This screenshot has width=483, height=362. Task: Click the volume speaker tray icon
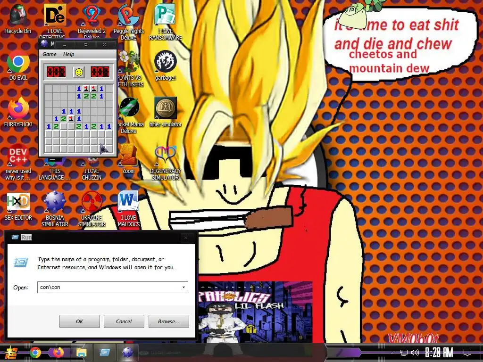[x=415, y=353]
